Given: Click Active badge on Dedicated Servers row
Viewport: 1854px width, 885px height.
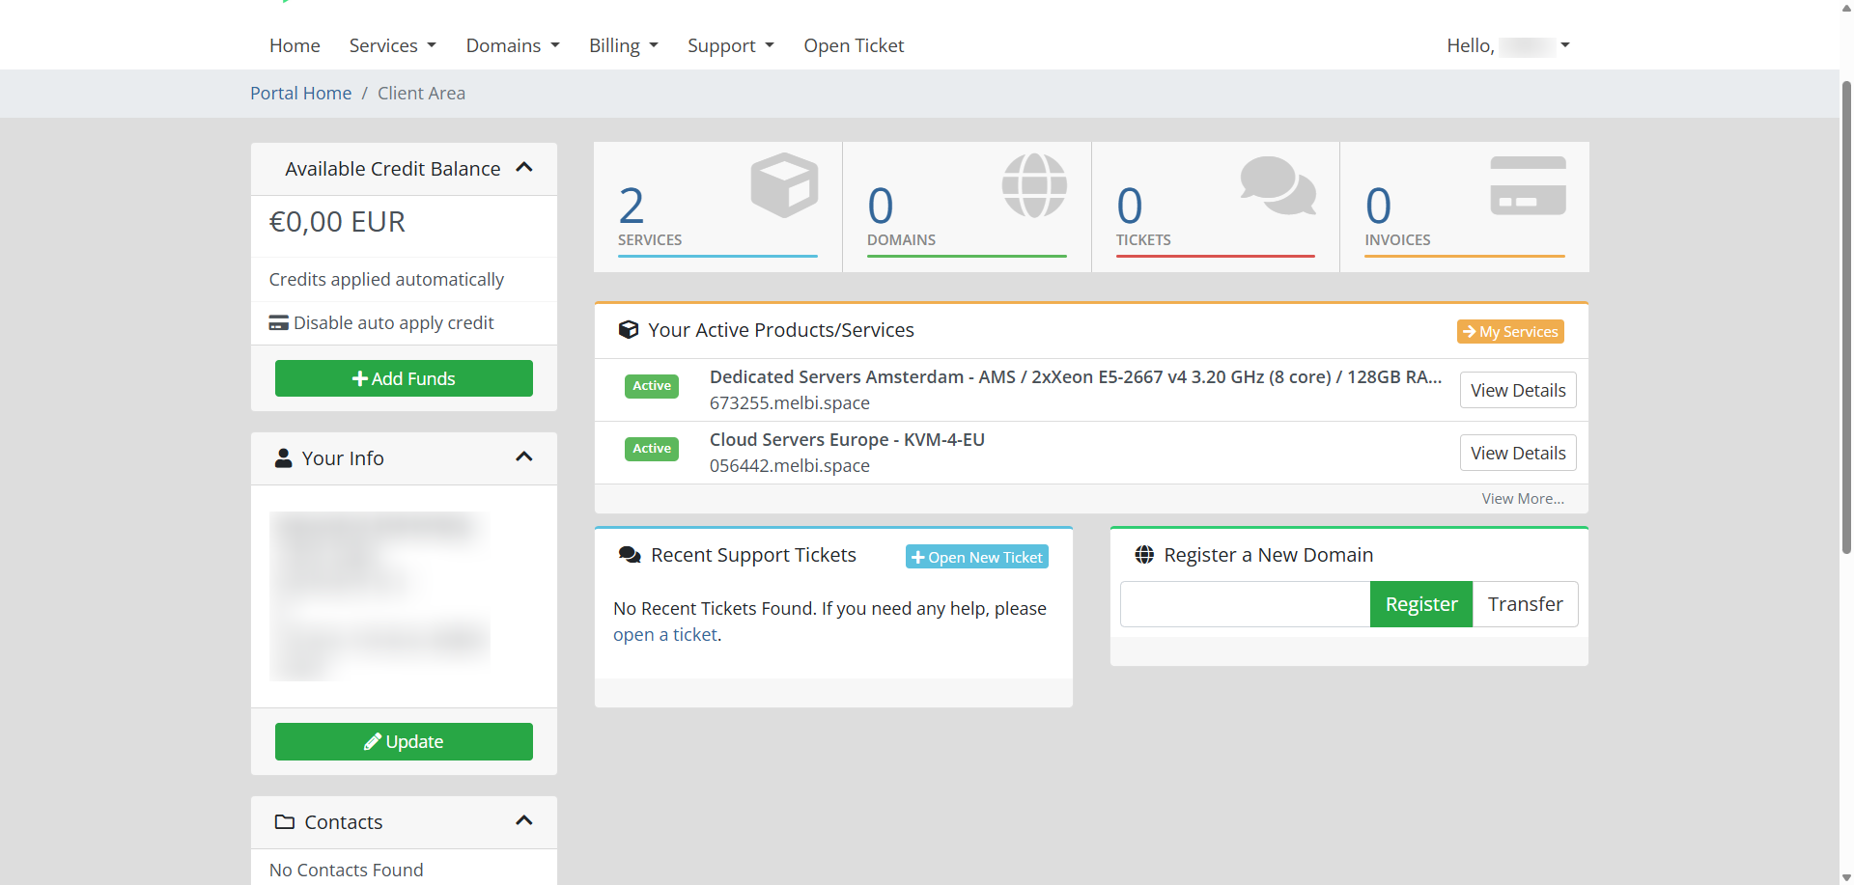Looking at the screenshot, I should [x=652, y=386].
